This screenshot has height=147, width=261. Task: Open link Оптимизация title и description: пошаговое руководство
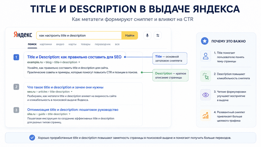coord(73,110)
